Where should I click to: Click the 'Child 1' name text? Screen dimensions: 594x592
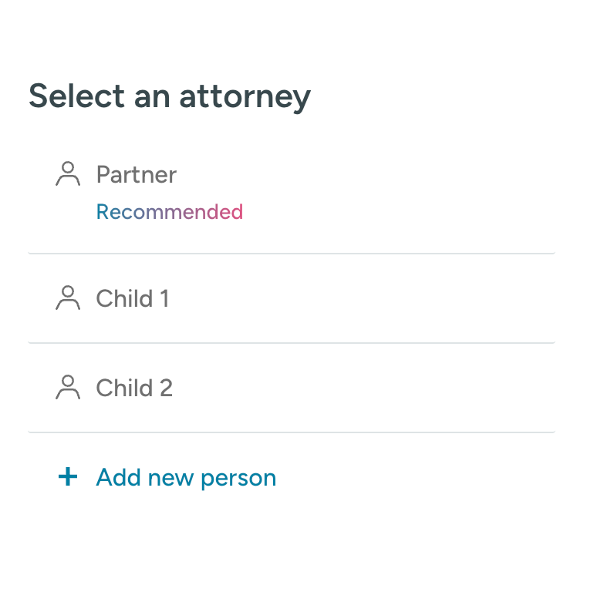coord(133,298)
